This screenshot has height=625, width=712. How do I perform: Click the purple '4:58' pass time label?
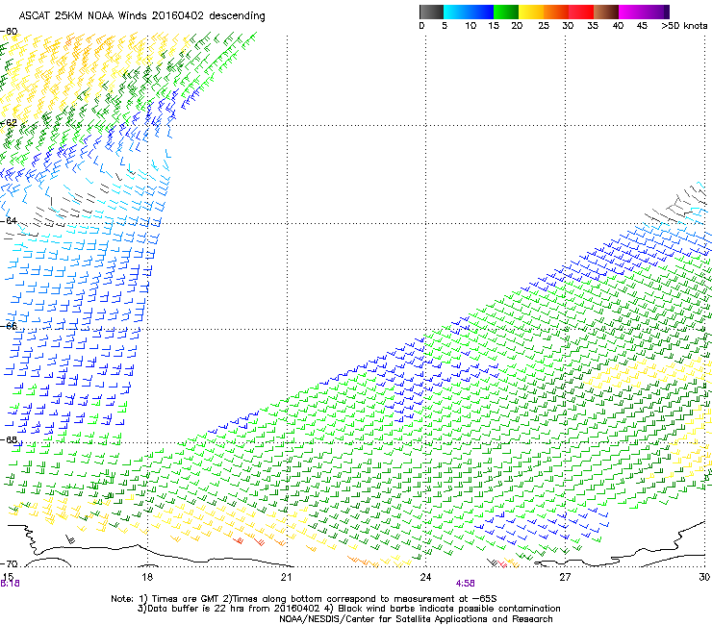[x=466, y=584]
